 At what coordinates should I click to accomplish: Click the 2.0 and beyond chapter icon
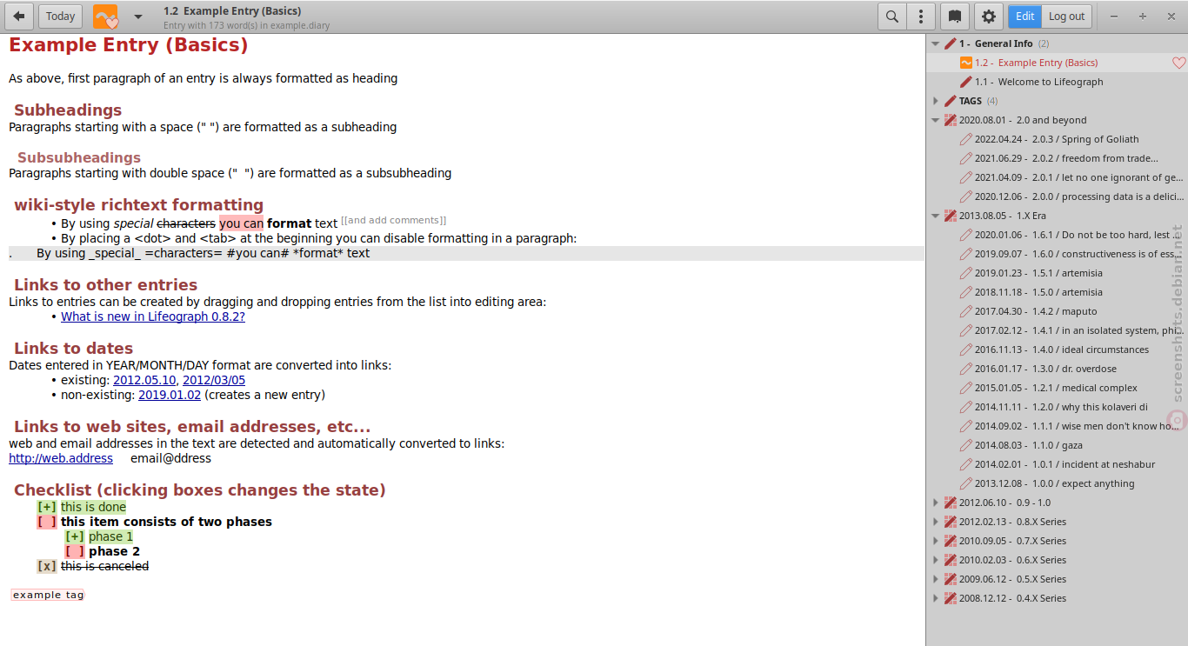[x=950, y=120]
